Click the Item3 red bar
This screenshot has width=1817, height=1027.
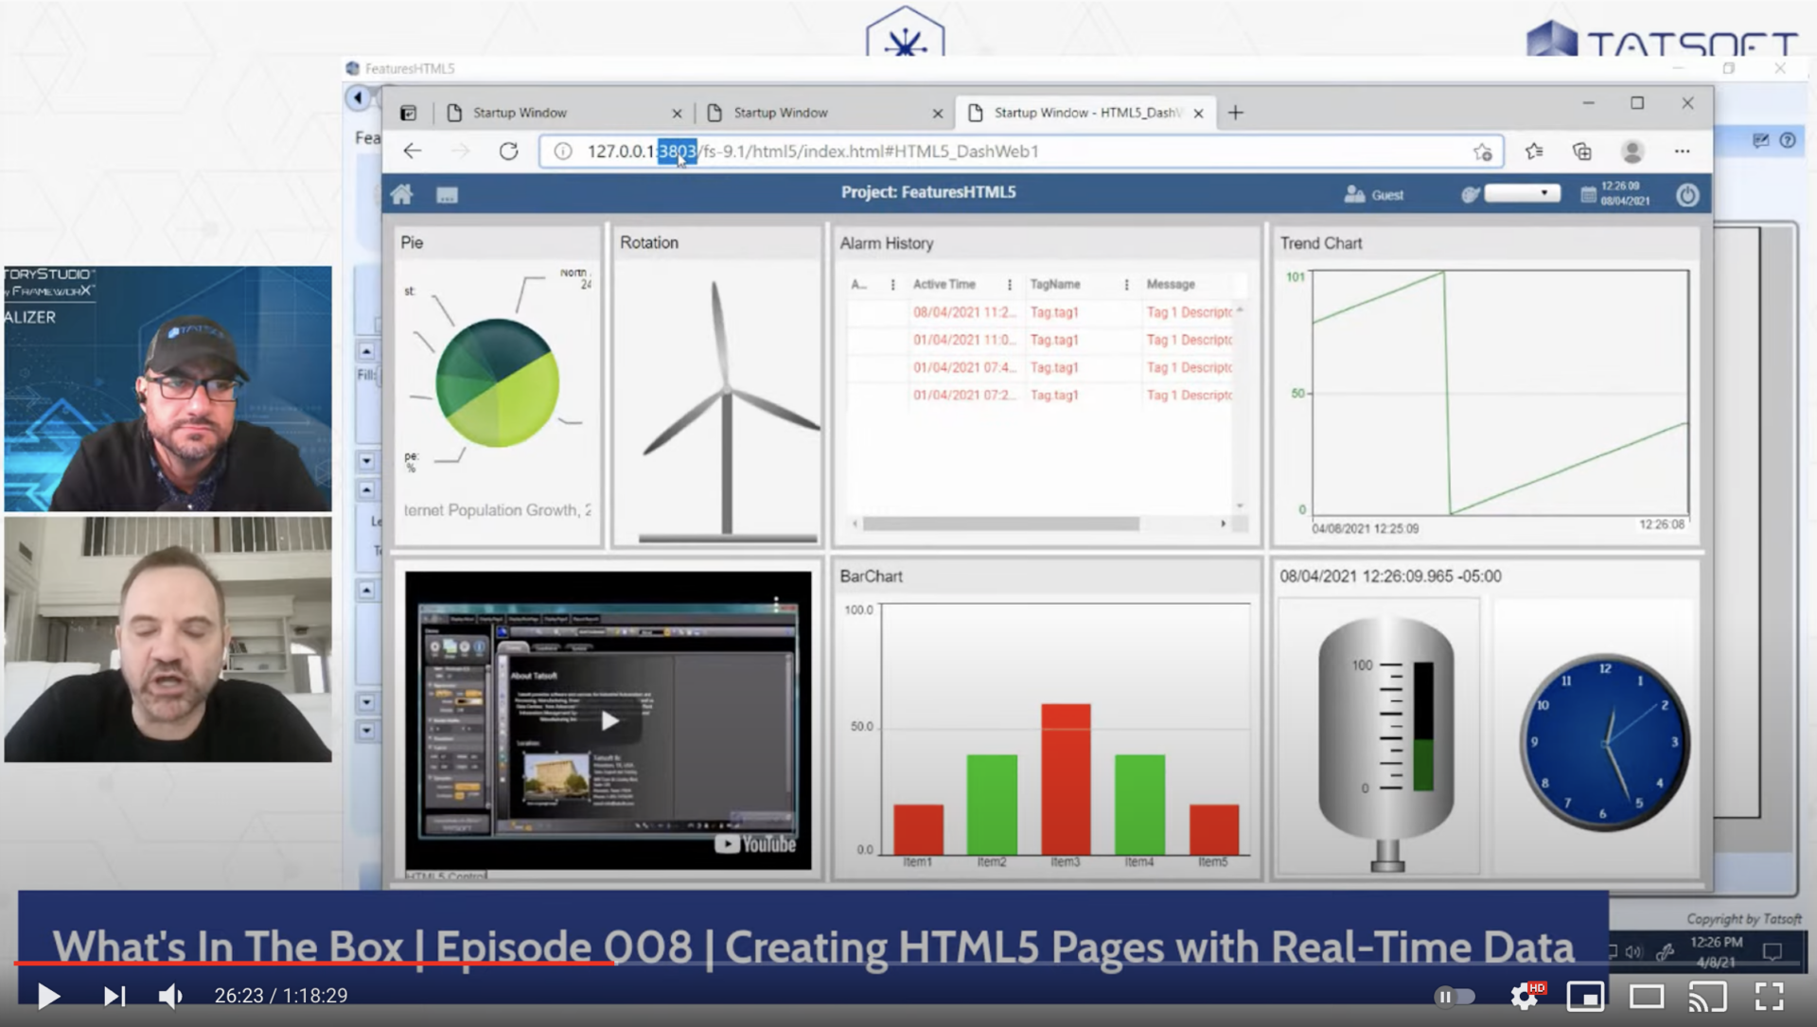point(1066,779)
